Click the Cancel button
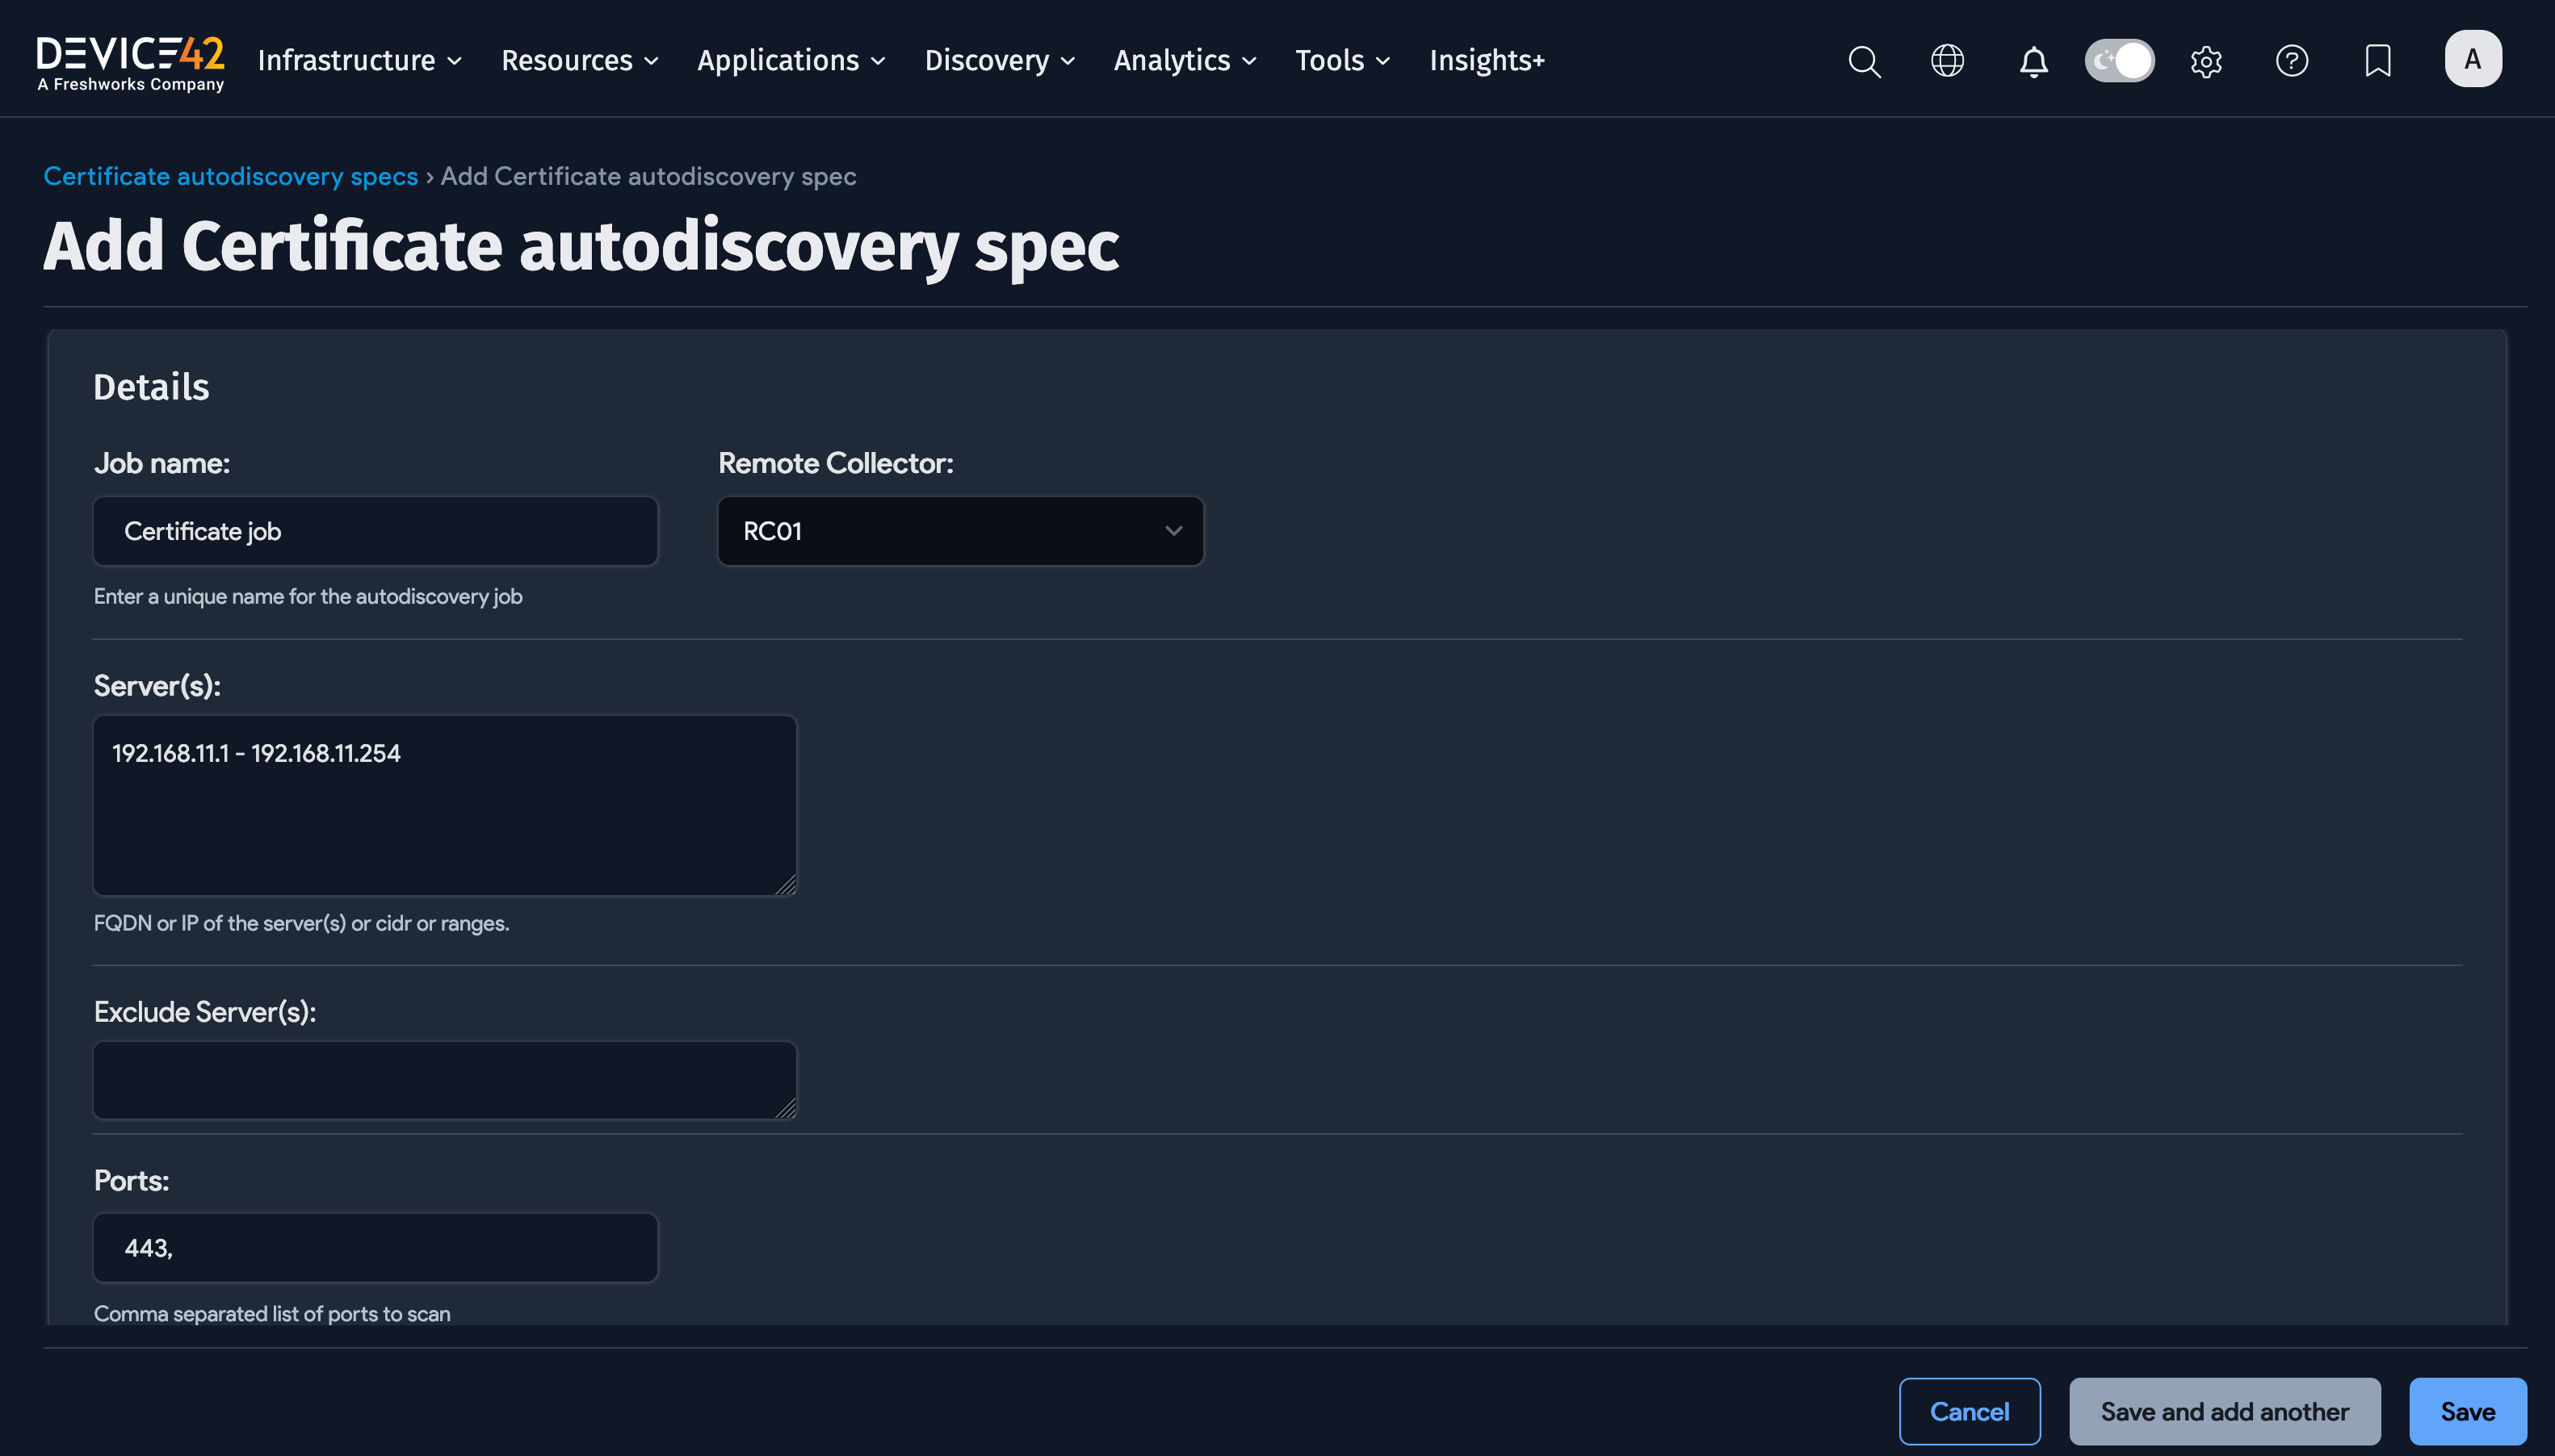 click(1968, 1411)
